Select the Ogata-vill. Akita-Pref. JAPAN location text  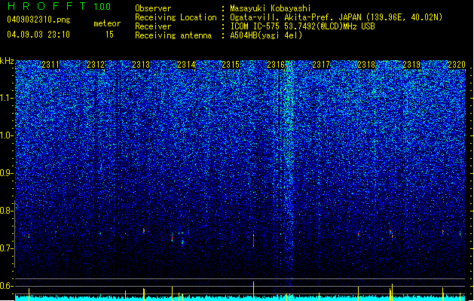click(336, 17)
